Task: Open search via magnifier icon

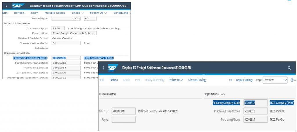Action: coord(289,68)
